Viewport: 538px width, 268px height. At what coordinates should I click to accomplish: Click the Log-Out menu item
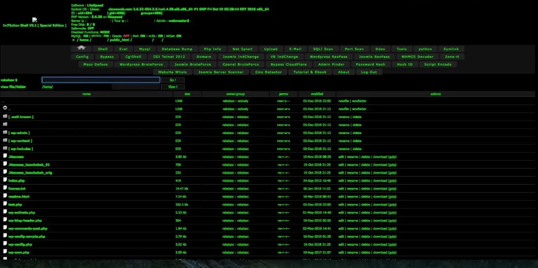click(x=369, y=72)
